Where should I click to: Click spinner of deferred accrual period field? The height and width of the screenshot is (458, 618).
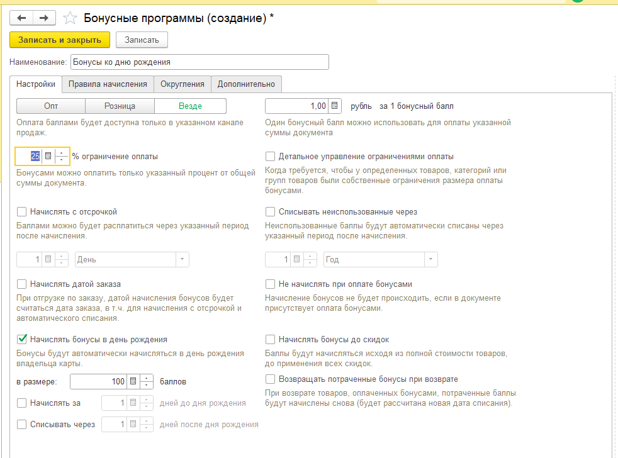pos(62,259)
